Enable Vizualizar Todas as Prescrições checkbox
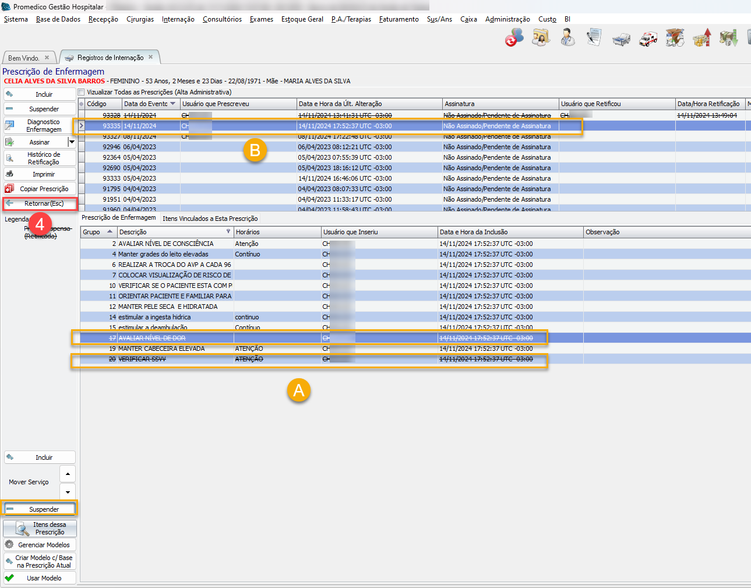751x588 pixels. pos(82,92)
